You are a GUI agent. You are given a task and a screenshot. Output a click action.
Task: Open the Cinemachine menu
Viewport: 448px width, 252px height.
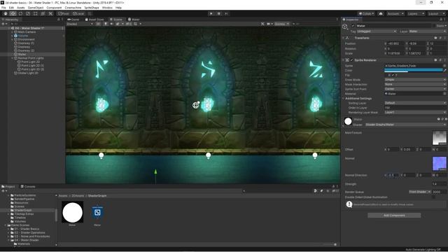73,8
